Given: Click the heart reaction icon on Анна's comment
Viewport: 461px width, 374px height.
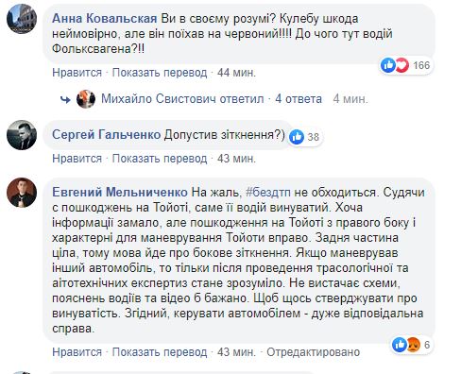Looking at the screenshot, I should [x=401, y=65].
